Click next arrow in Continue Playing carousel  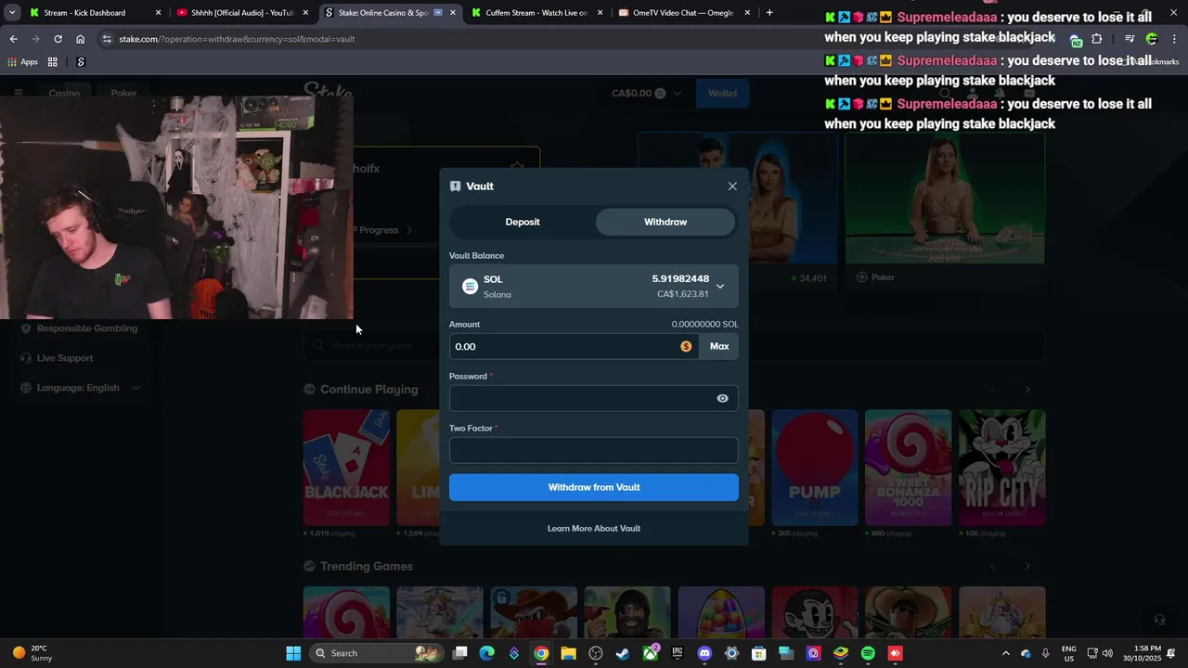(1027, 390)
